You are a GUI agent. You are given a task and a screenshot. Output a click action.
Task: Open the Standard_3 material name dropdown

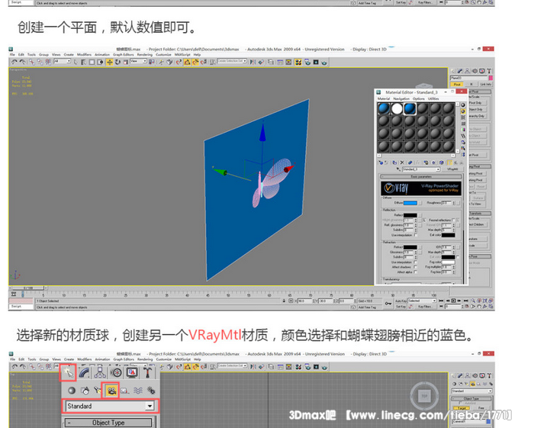click(421, 169)
